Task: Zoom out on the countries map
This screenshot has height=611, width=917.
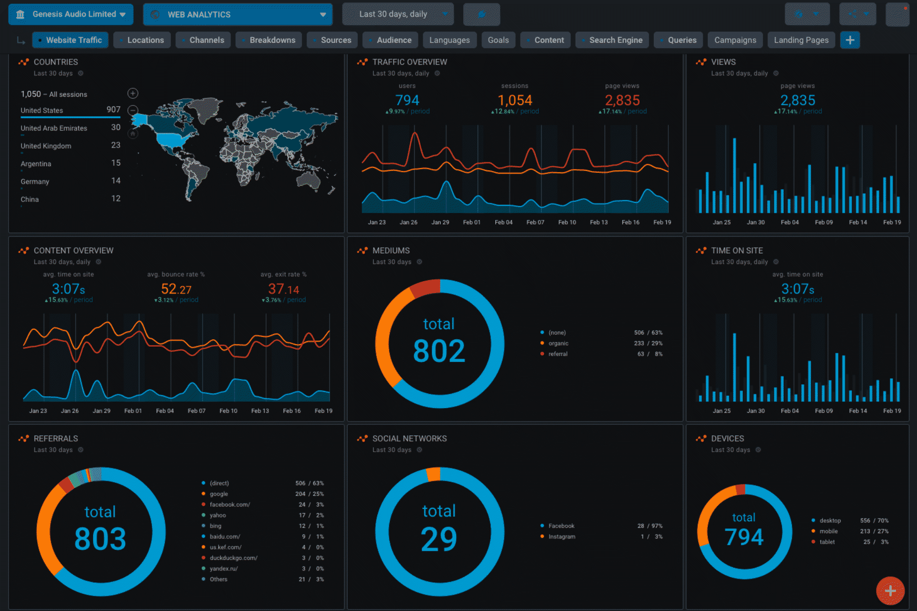Action: click(133, 110)
